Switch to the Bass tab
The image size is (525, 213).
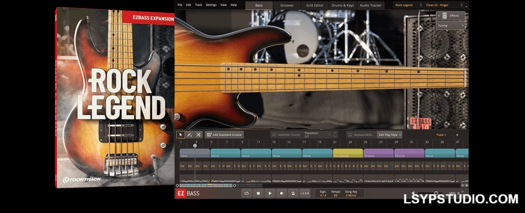click(x=259, y=5)
